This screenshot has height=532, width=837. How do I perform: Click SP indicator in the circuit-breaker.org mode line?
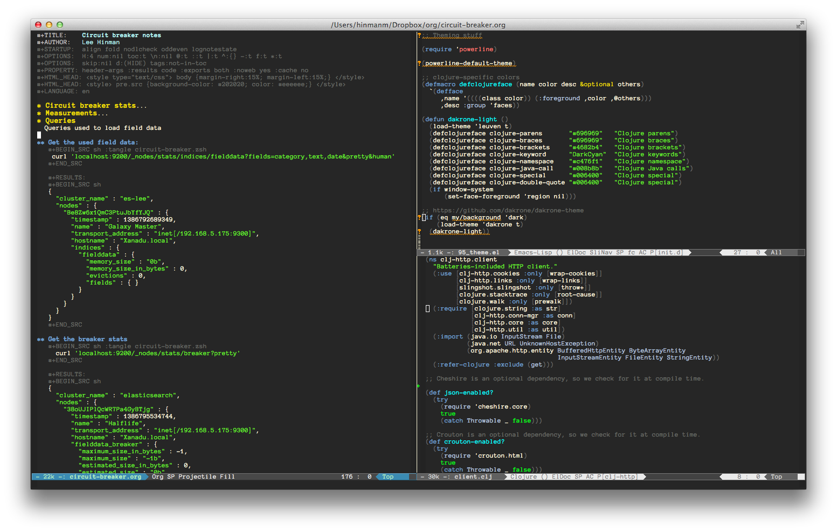171,477
